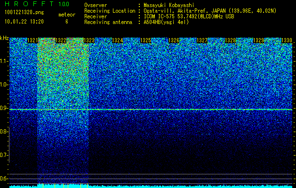This screenshot has height=188, width=296.
Task: Click the 0.9 frequency axis label
Action: (3, 108)
